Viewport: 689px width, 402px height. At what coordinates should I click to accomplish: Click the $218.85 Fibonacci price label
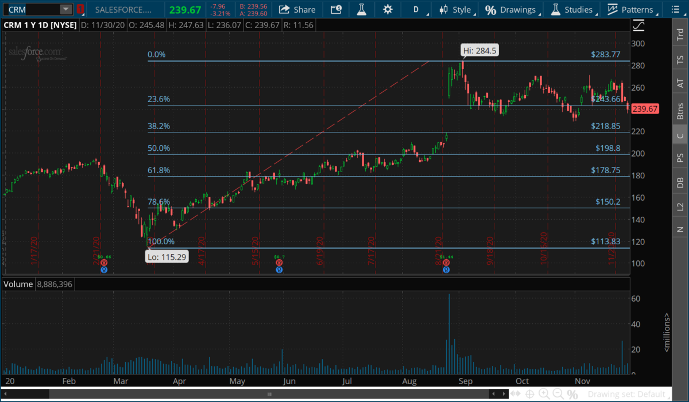[x=606, y=126]
